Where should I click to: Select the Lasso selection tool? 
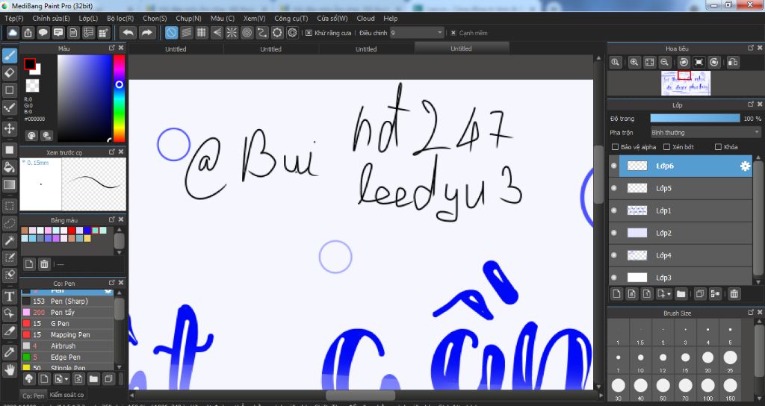[9, 222]
